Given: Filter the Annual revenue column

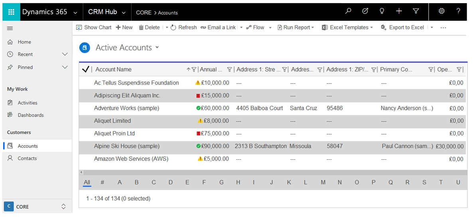Looking at the screenshot, I should [x=229, y=70].
